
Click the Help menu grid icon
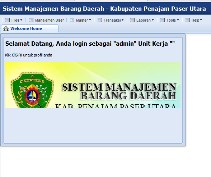[188, 20]
